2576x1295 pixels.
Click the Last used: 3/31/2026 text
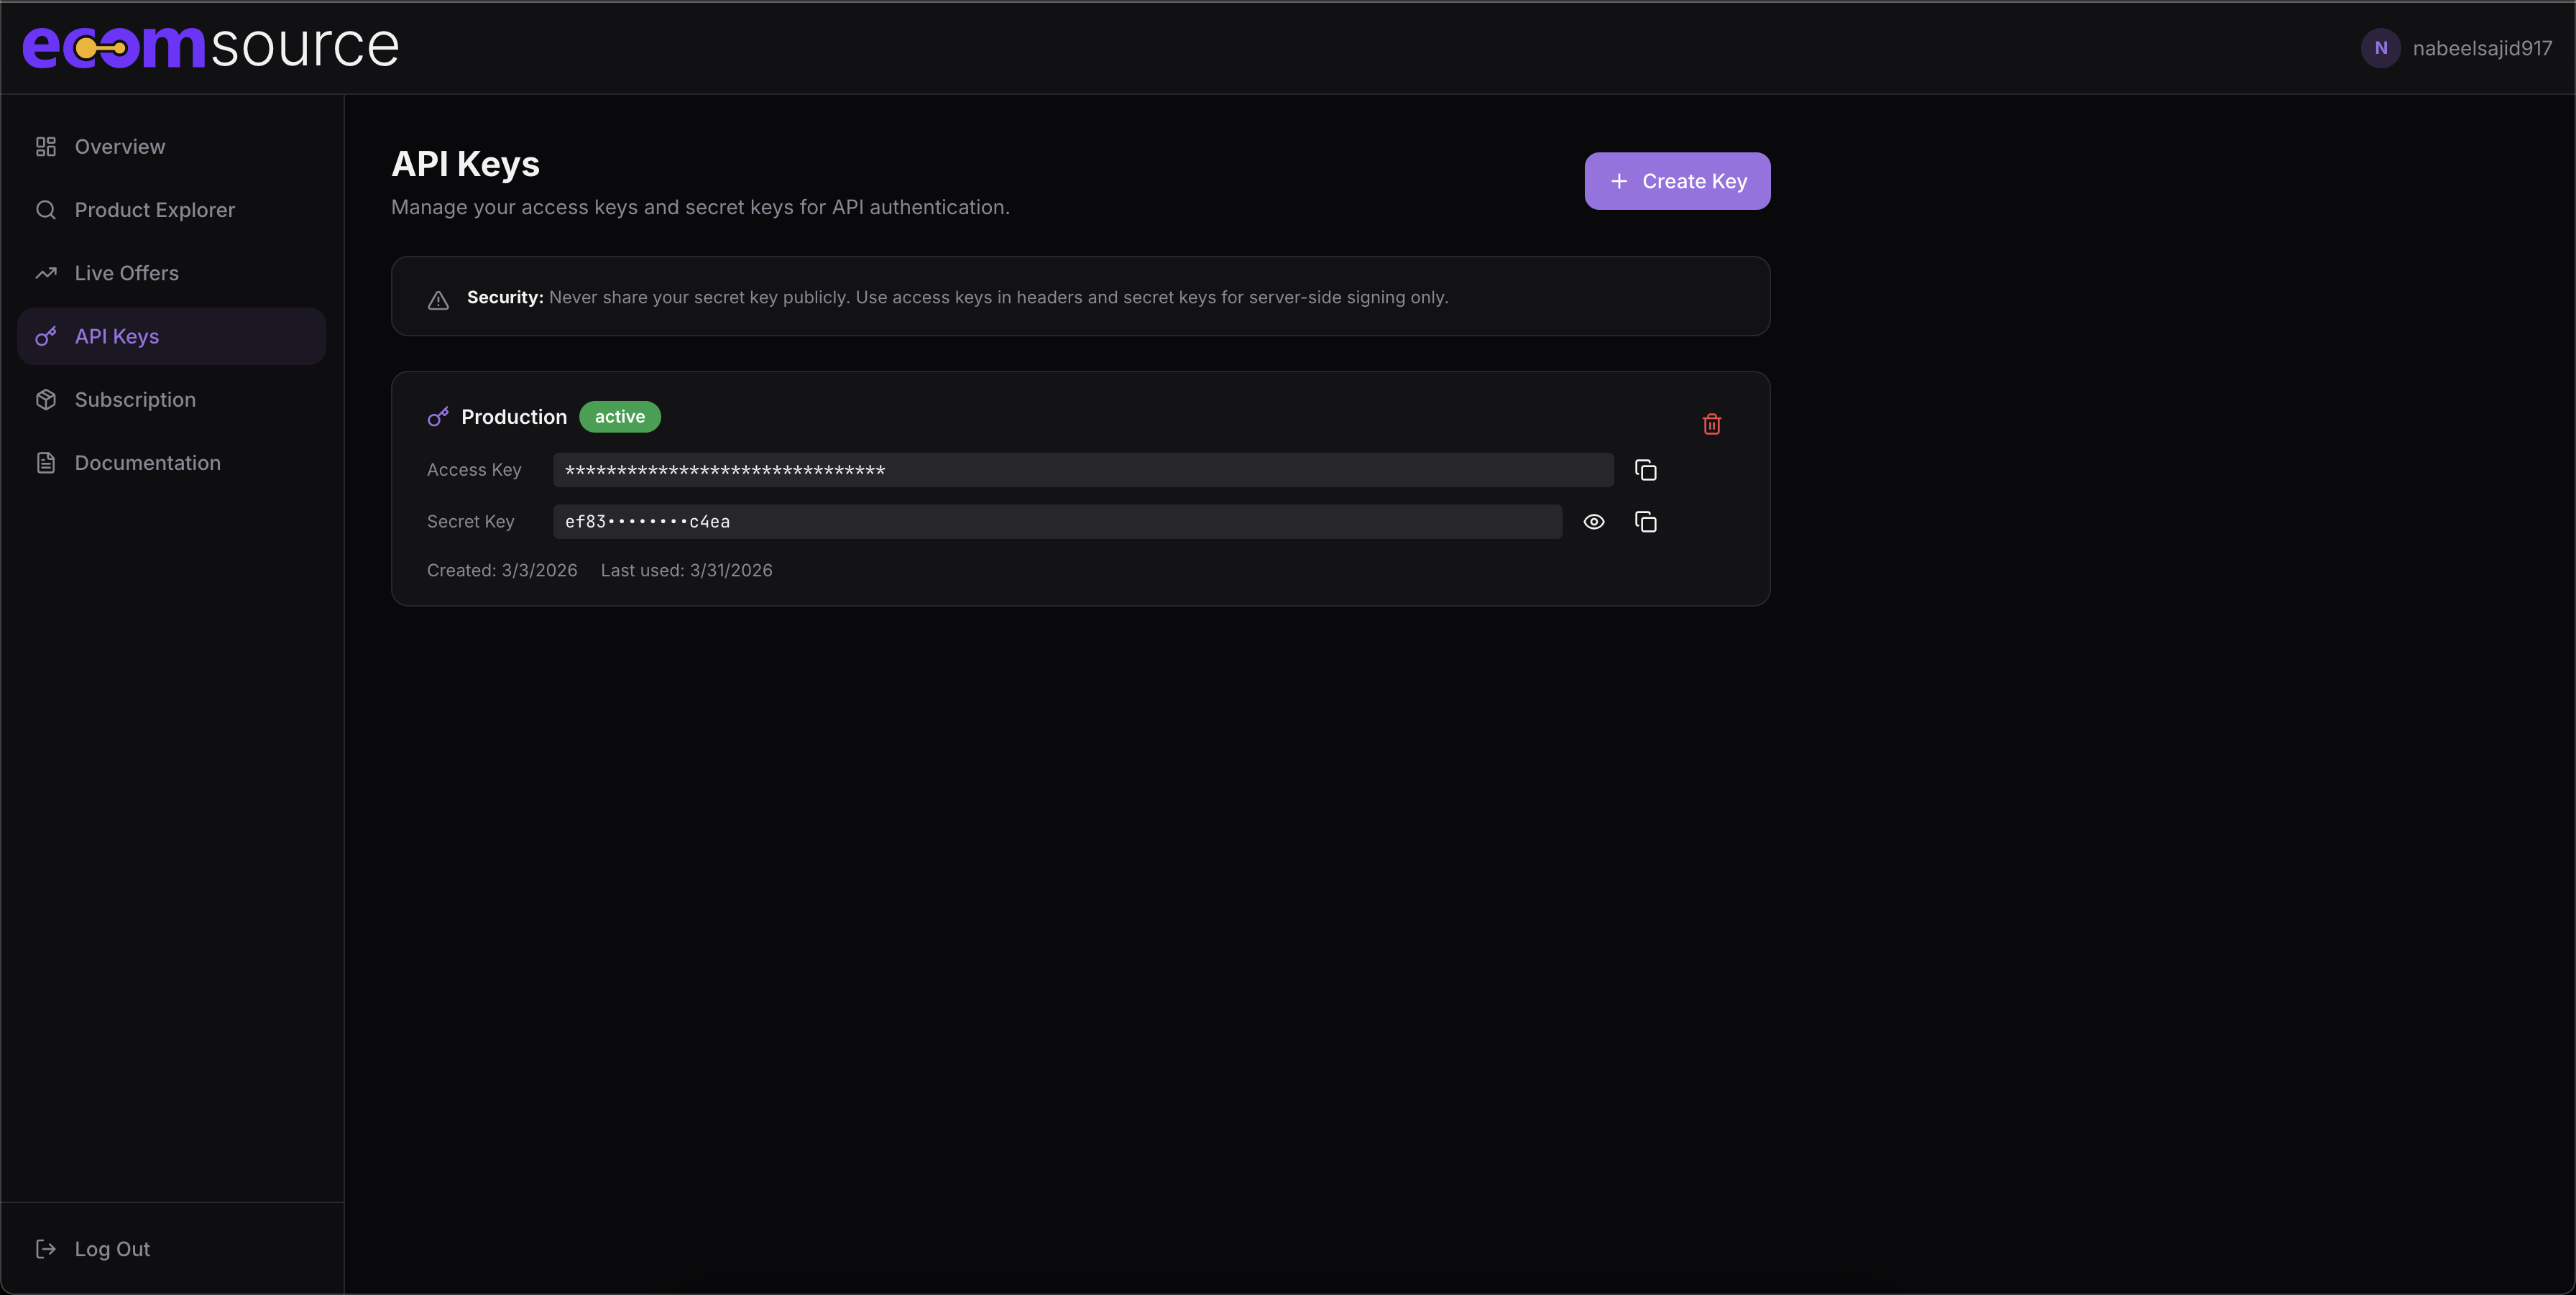tap(686, 570)
